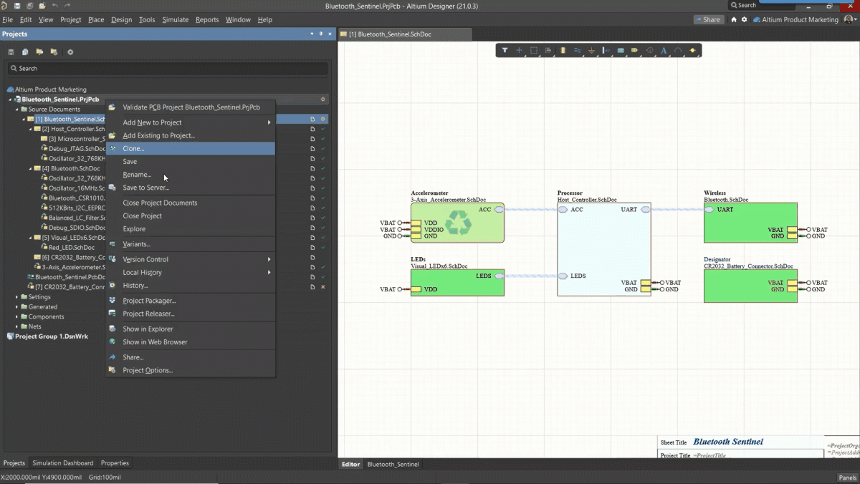Click the Panels button

pyautogui.click(x=847, y=478)
